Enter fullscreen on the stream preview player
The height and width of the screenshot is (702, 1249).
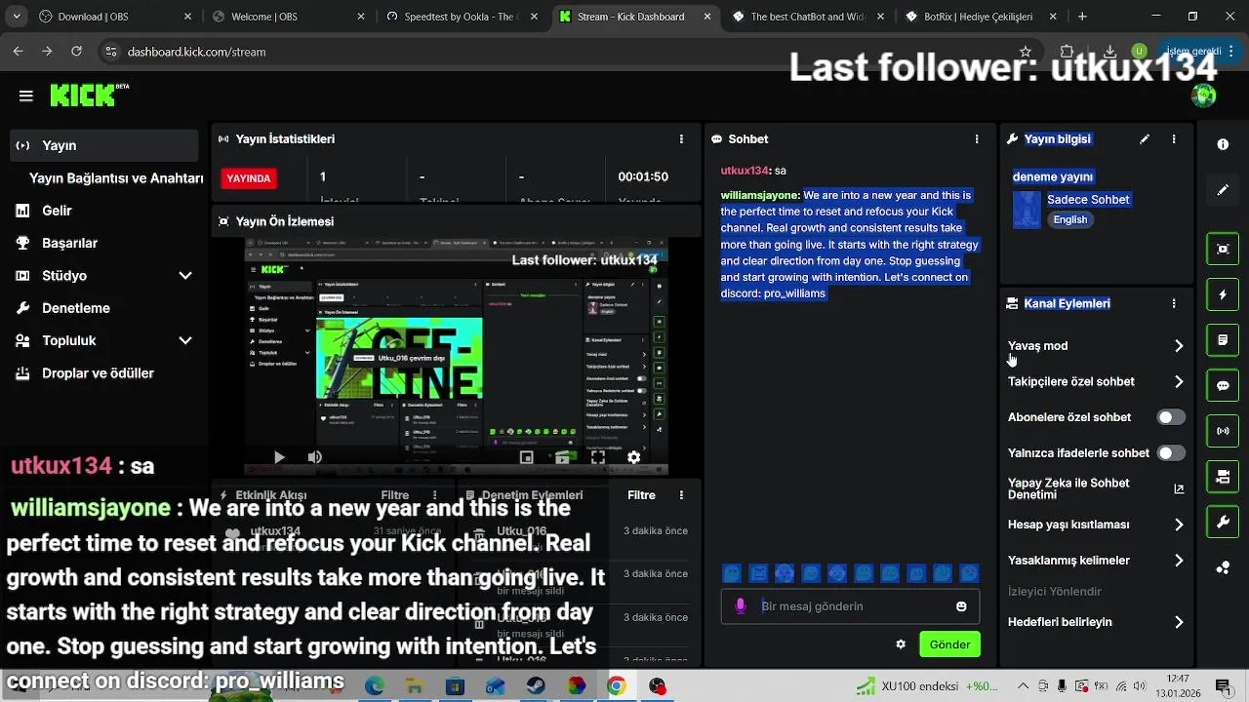point(598,456)
